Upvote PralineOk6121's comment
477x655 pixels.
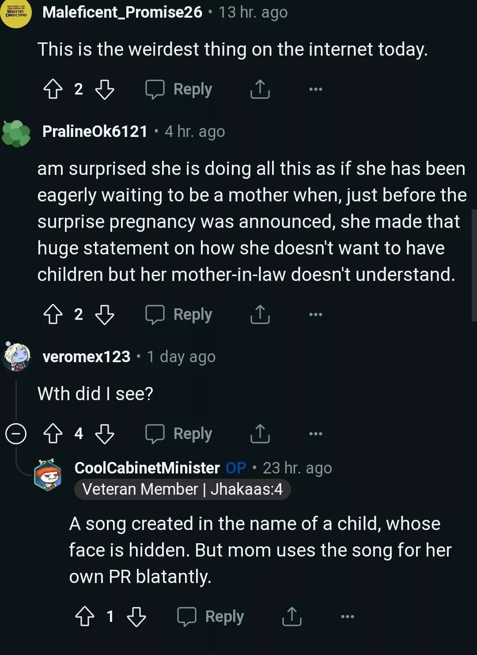pyautogui.click(x=53, y=314)
